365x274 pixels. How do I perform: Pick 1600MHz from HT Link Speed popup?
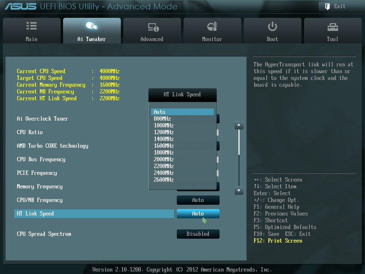coord(182,146)
